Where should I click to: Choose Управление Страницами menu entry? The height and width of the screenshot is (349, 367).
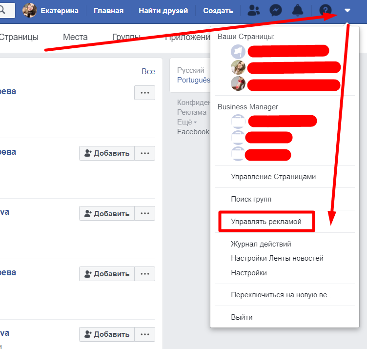pyautogui.click(x=273, y=177)
